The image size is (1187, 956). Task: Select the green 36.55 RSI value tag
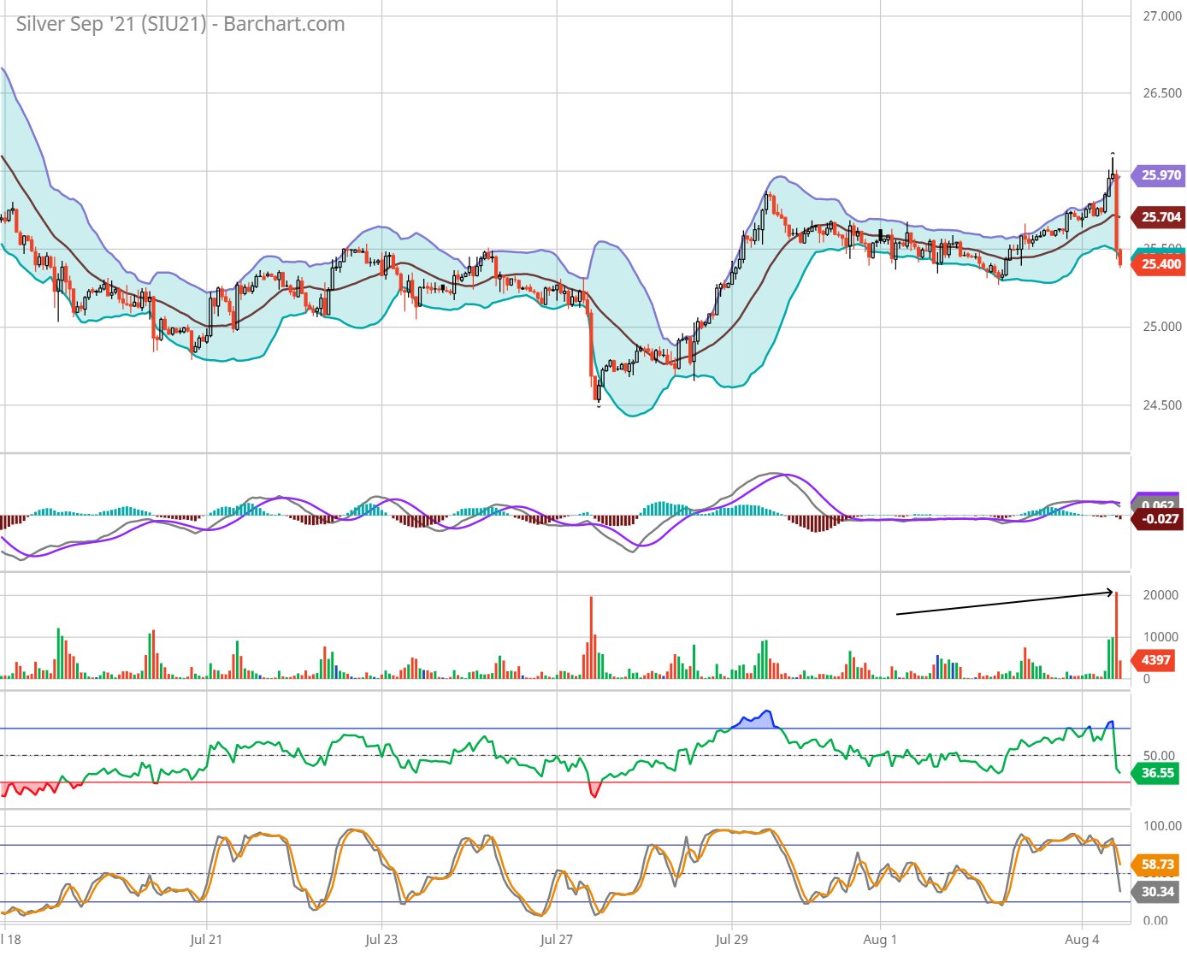1156,773
